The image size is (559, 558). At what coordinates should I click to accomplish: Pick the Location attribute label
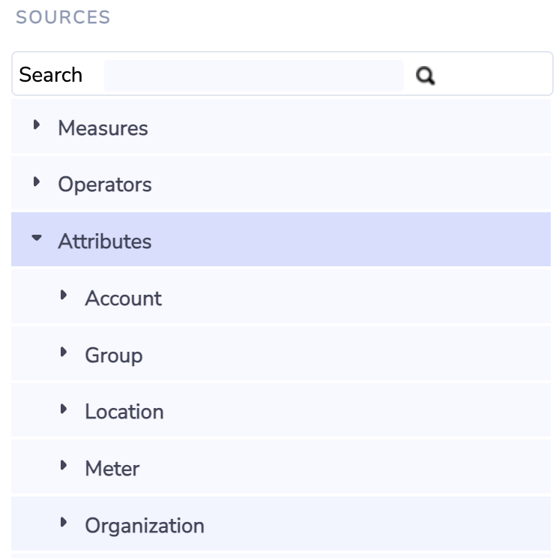click(x=124, y=411)
